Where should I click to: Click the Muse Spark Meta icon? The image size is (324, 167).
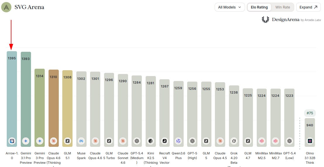81,141
